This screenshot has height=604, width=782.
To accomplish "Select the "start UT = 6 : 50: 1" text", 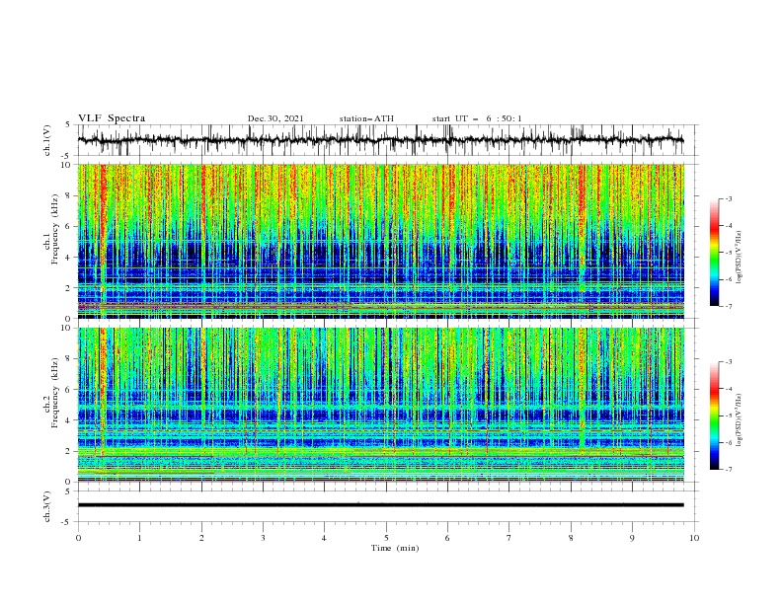I will tap(477, 118).
